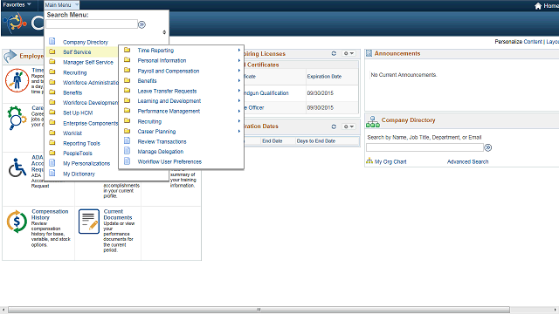Click the scrollbar left arrow
Screen dimensions: 559x314
(x=3, y=310)
